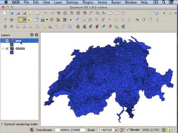This screenshot has height=133, width=178.
Task: Click the Zoom Out magnifier tool
Action: point(24,26)
